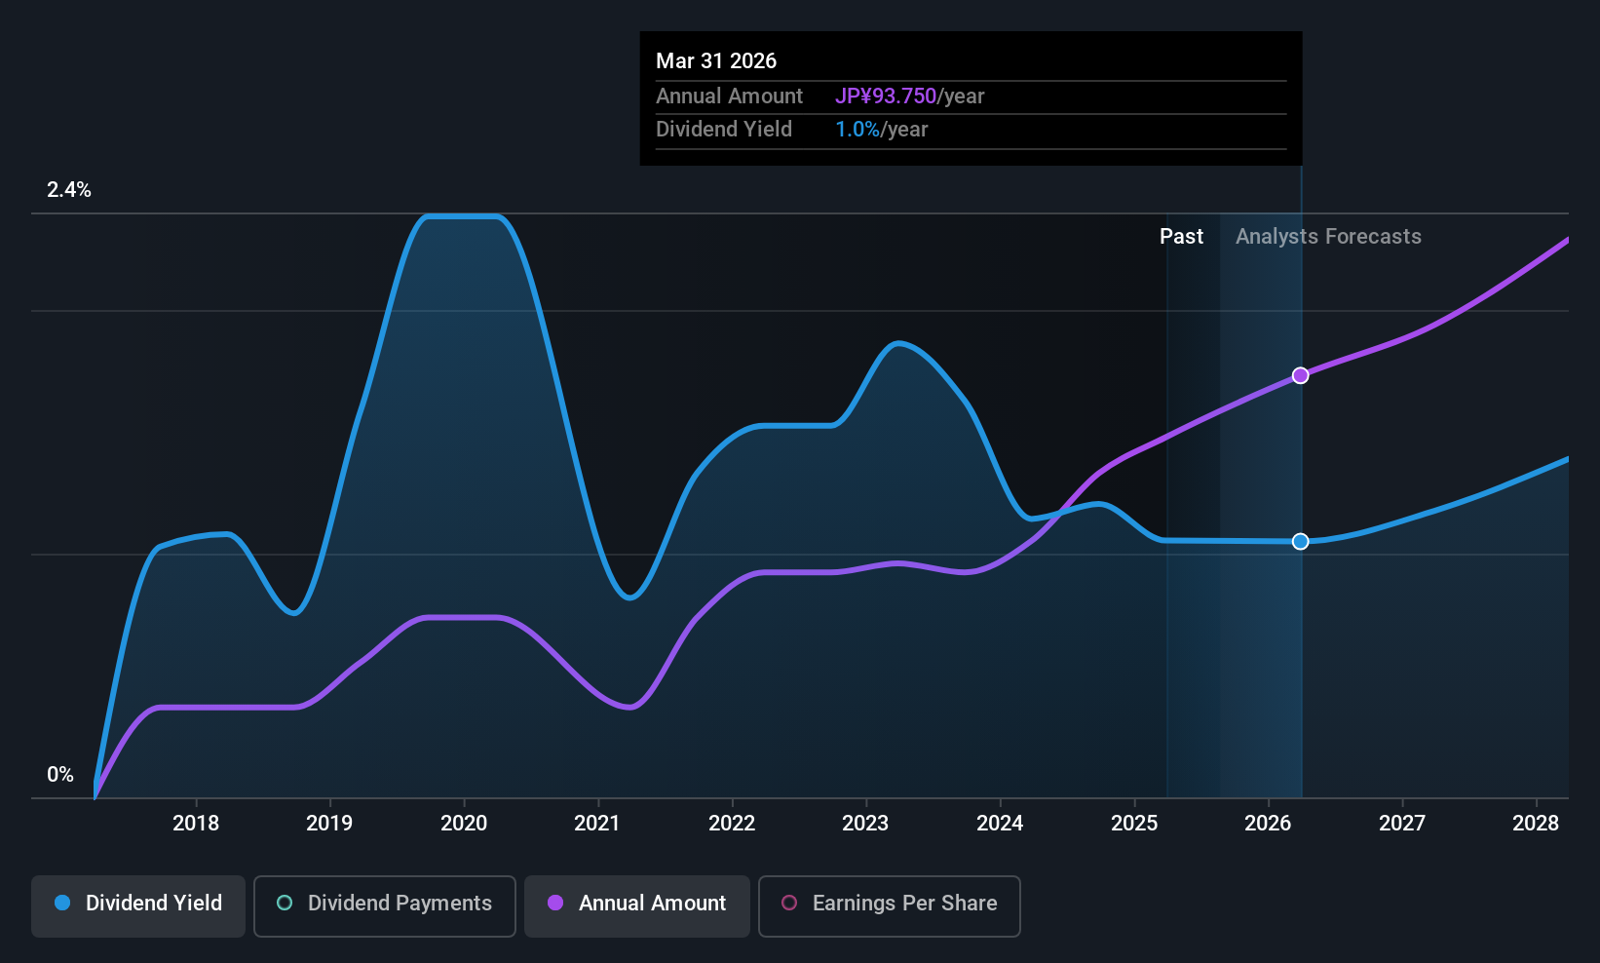Click the 2027 x-axis label

click(1402, 823)
